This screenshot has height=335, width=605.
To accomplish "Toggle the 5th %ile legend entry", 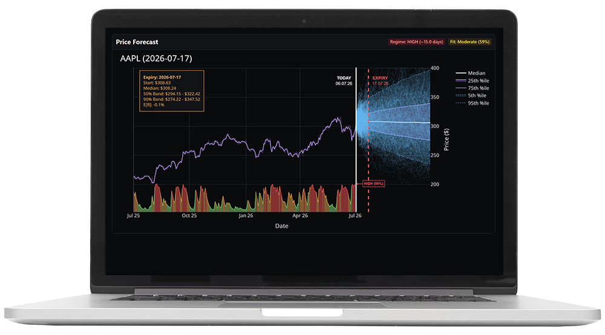I will (471, 95).
